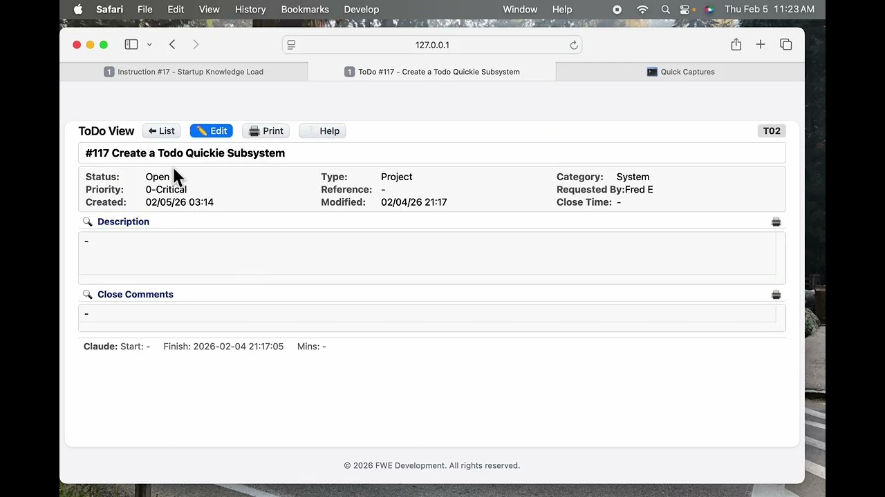Click the Created value 02/05/26 03:14
The image size is (885, 497).
coord(180,202)
